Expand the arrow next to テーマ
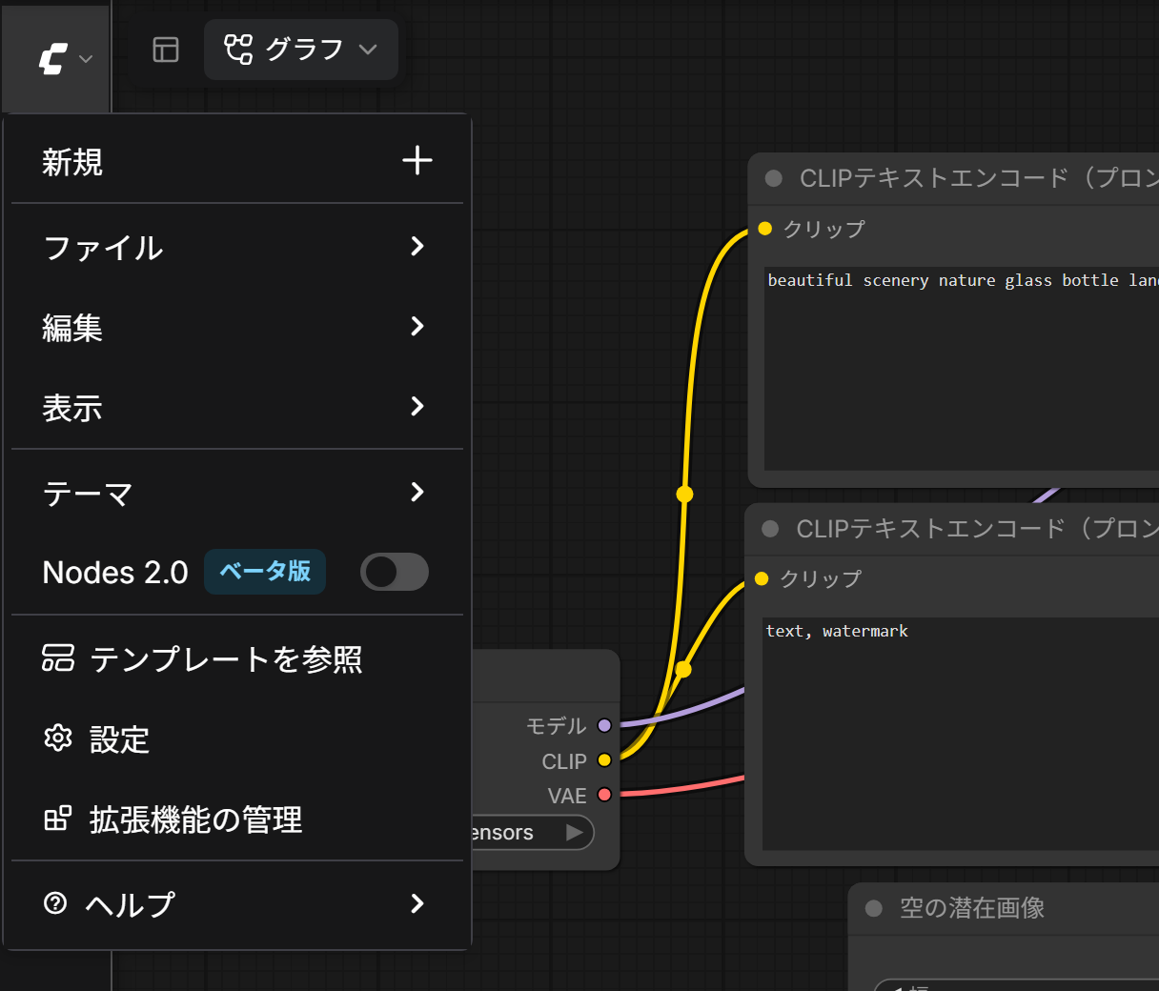This screenshot has width=1159, height=991. [x=417, y=492]
